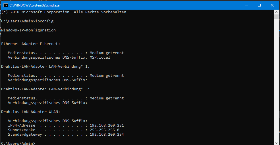The image size is (280, 145).
Task: Click the Ethernet-Adapter Ethernet heading
Action: 30,44
